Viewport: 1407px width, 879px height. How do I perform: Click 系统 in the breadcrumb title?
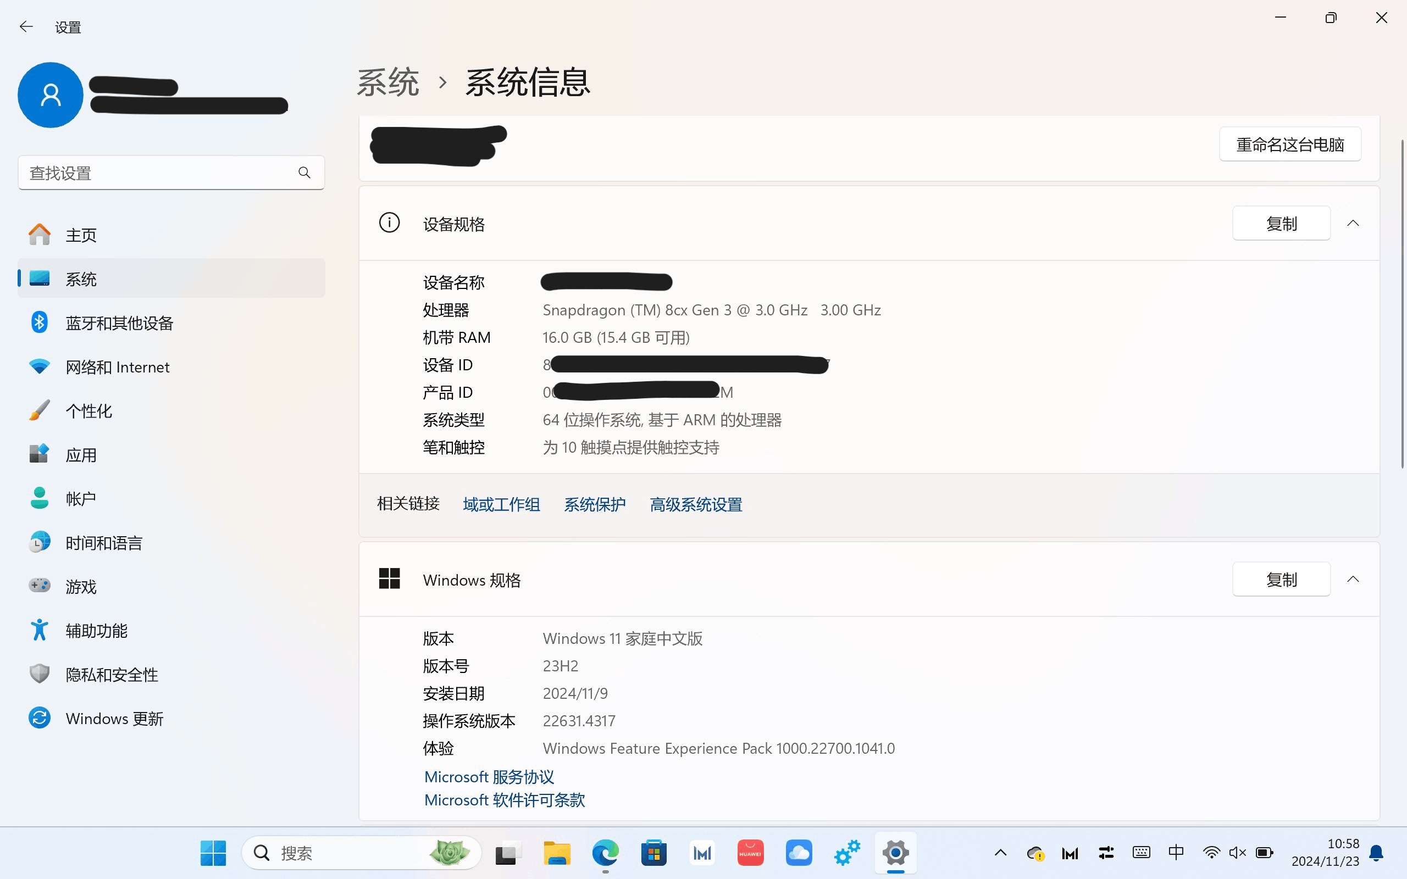[388, 82]
